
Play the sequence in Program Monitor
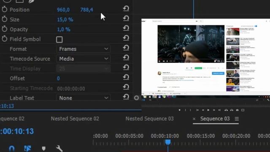point(208,110)
